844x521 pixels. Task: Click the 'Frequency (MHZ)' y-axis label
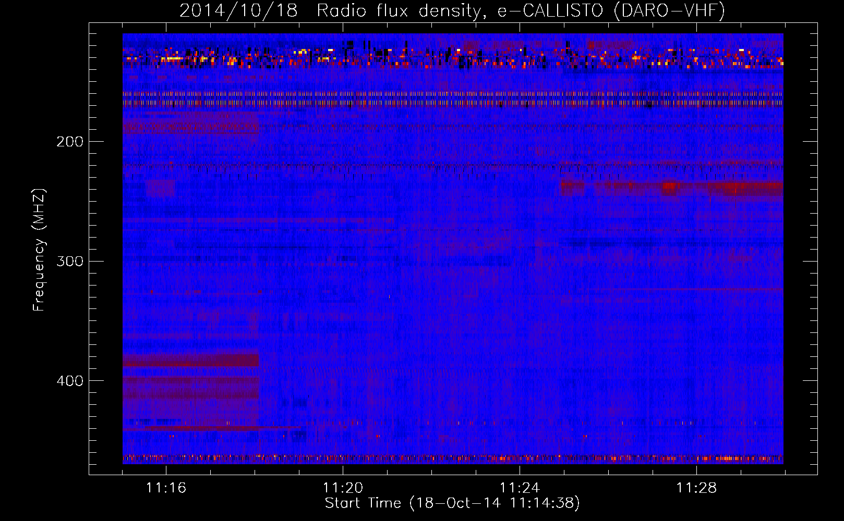39,250
